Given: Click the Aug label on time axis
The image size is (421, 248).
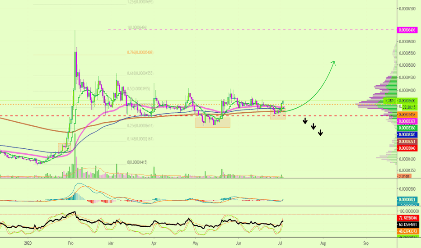Looking at the screenshot, I should (x=323, y=243).
